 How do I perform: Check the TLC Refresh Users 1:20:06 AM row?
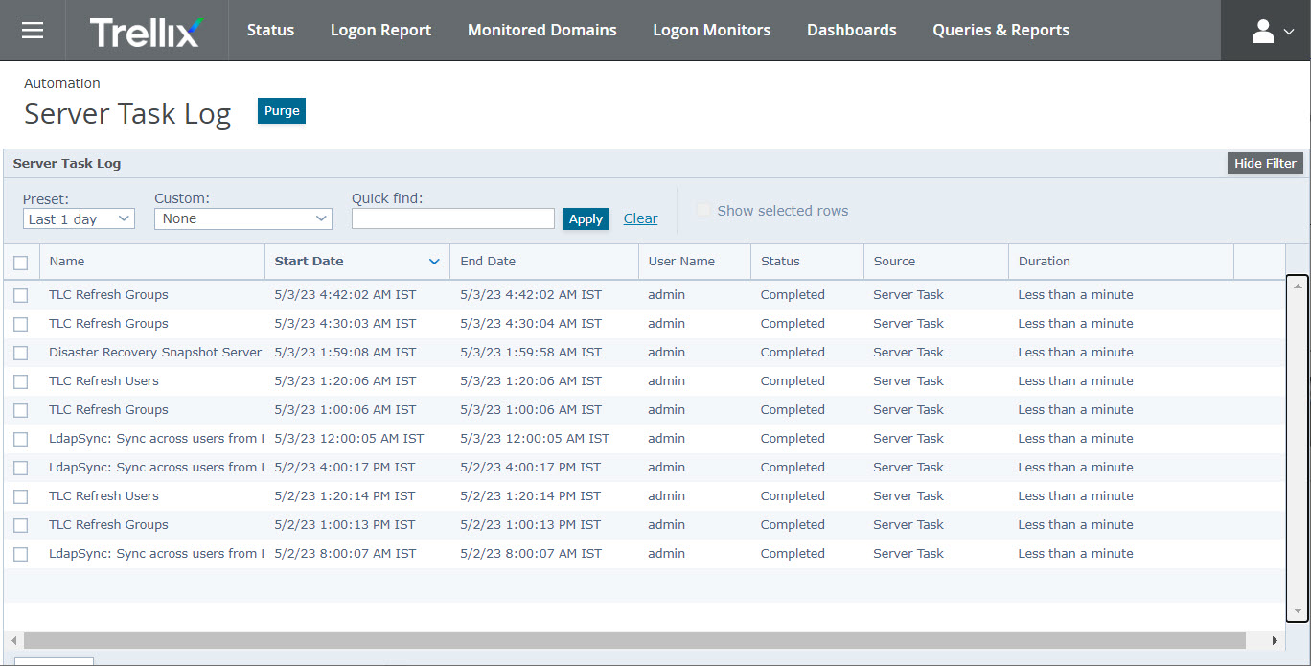(21, 381)
